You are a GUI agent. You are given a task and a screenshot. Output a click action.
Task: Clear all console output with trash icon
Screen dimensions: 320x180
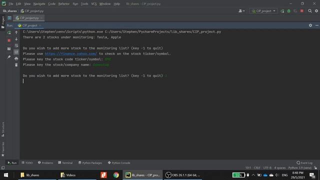[x=16, y=65]
